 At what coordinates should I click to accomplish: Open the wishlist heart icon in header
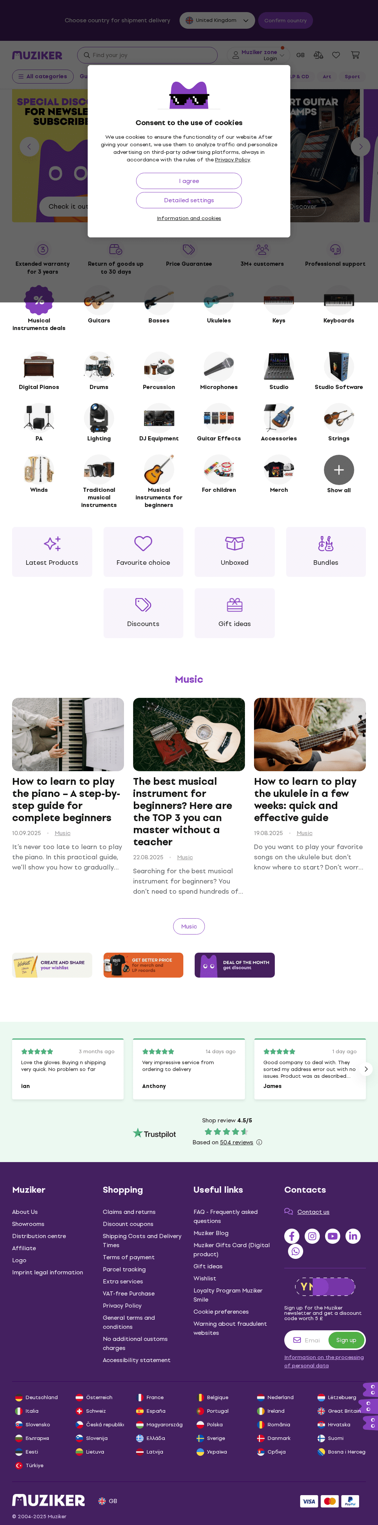point(336,55)
